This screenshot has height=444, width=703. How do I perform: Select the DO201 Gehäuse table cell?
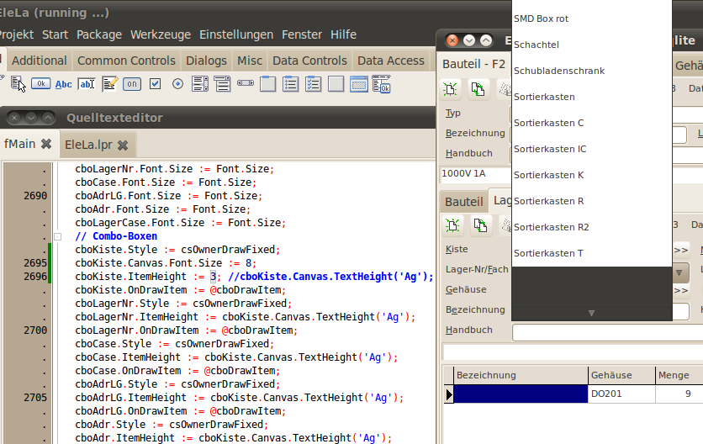pyautogui.click(x=621, y=394)
